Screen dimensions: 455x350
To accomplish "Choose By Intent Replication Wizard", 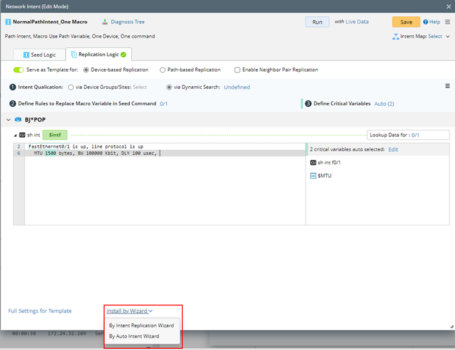I will point(141,325).
